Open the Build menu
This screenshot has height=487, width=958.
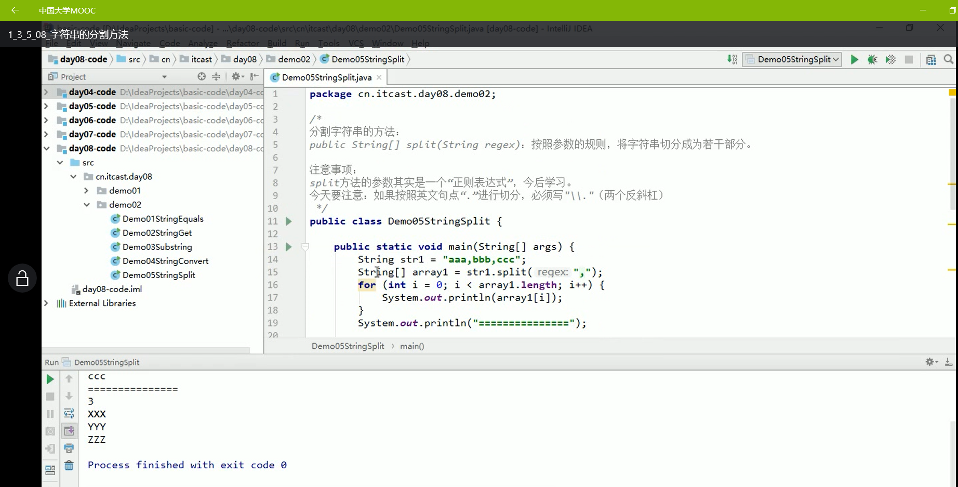click(277, 43)
